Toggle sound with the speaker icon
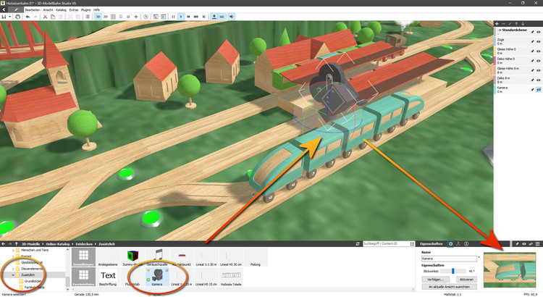The image size is (543, 297). click(232, 17)
